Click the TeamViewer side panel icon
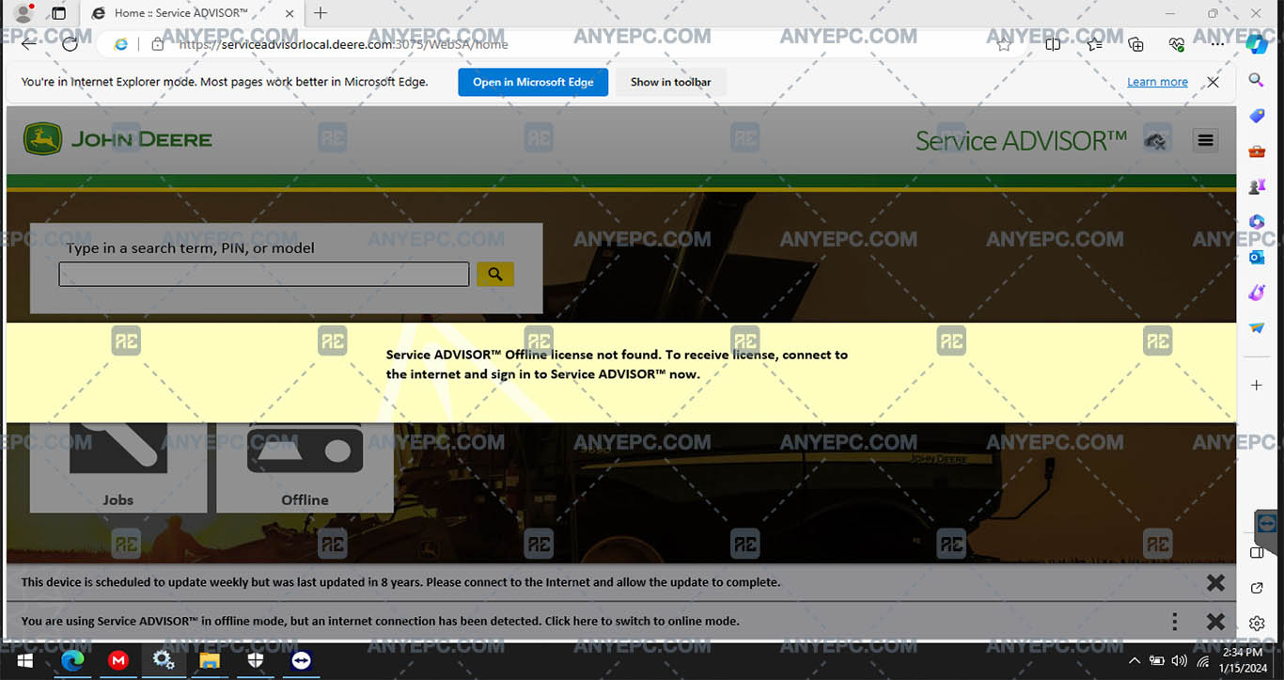Screen dimensions: 1284x680 click(1266, 524)
